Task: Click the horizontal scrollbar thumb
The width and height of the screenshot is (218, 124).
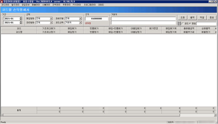Action: (x=91, y=115)
